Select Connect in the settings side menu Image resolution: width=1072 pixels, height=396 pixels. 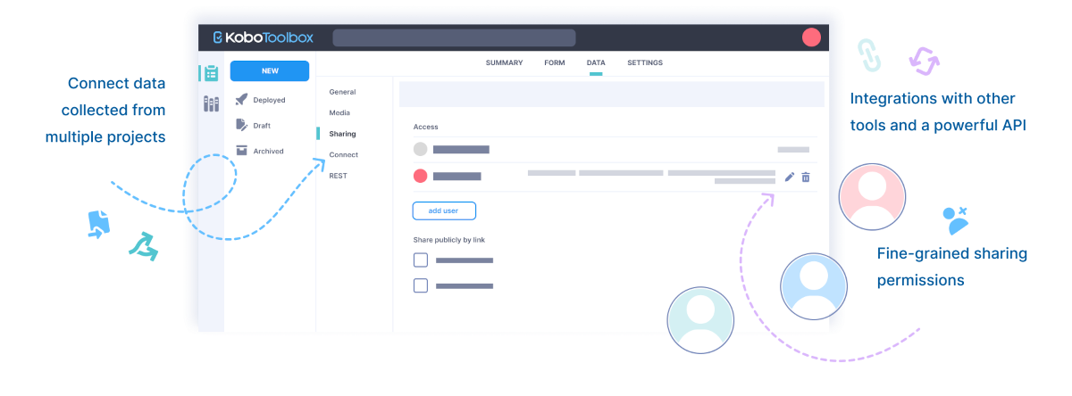(x=343, y=155)
